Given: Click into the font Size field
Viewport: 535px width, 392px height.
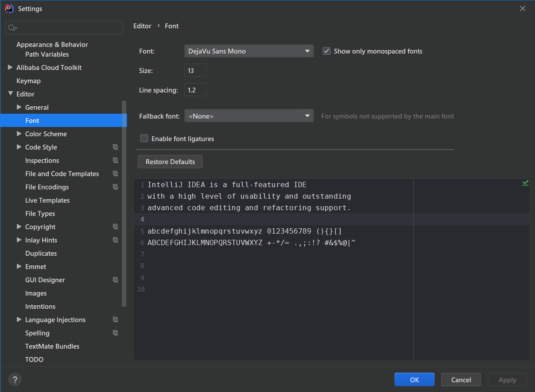Looking at the screenshot, I should coord(195,70).
